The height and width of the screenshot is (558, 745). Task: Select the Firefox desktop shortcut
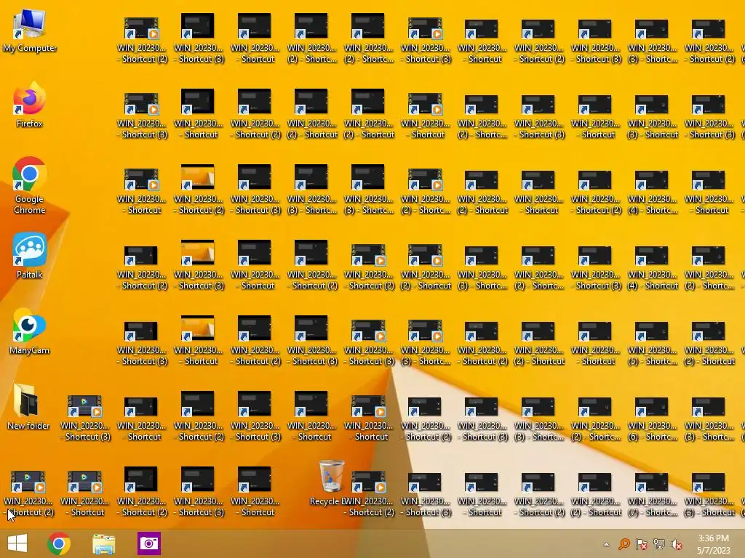pos(29,105)
